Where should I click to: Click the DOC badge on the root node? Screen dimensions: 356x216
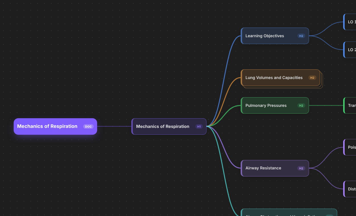(88, 126)
